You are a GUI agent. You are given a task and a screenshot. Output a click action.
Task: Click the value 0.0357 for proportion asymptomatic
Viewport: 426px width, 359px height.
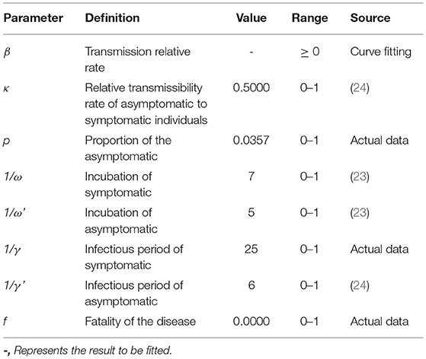251,141
